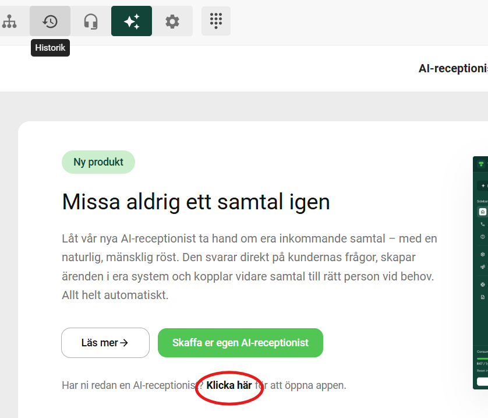488x418 pixels.
Task: Open the organization chart icon in toolbar
Action: coord(9,21)
